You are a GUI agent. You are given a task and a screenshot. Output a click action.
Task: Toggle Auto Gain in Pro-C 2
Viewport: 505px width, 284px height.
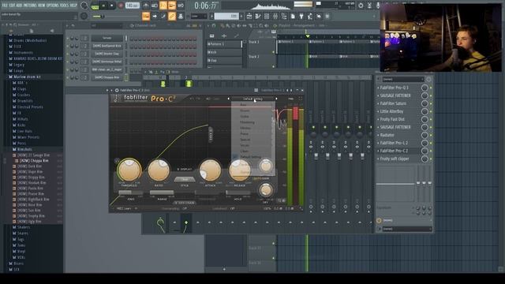261,178
